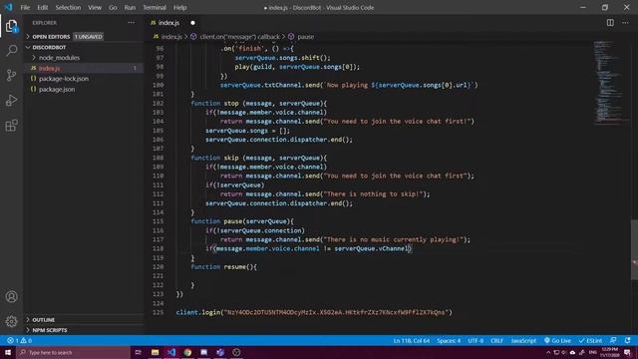Viewport: 638px width, 359px height.
Task: Open the Accounts menu icon
Action: (x=11, y=297)
